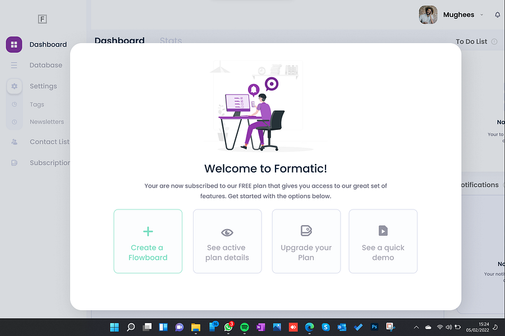The image size is (505, 336).
Task: Select the Tags icon in sidebar
Action: coord(14,104)
